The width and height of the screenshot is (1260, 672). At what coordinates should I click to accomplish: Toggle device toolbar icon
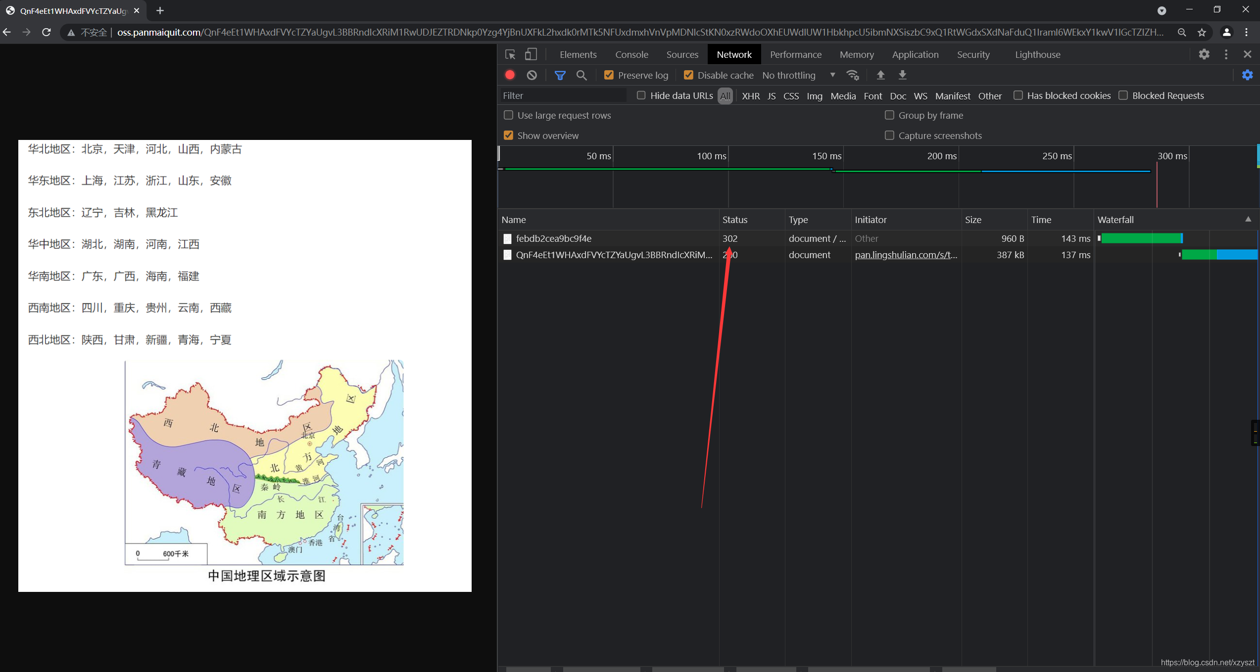[531, 54]
